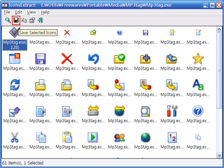Maximize the IconsExtract window
The height and width of the screenshot is (168, 224).
click(212, 5)
